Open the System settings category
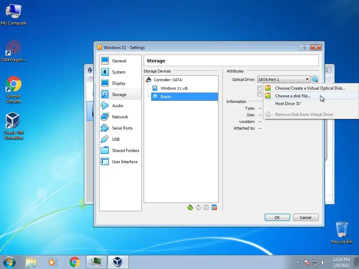Viewport: 359px width, 269px height. pos(120,72)
